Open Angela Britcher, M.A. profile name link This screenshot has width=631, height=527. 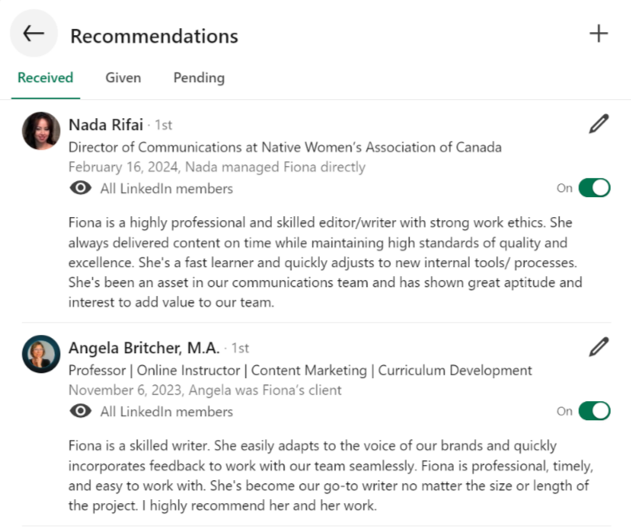tap(144, 348)
